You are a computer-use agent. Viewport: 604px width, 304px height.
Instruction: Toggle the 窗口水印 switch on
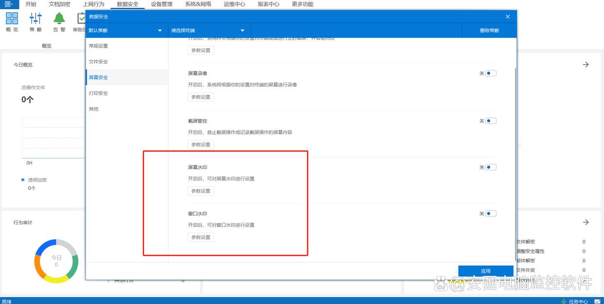click(x=491, y=214)
